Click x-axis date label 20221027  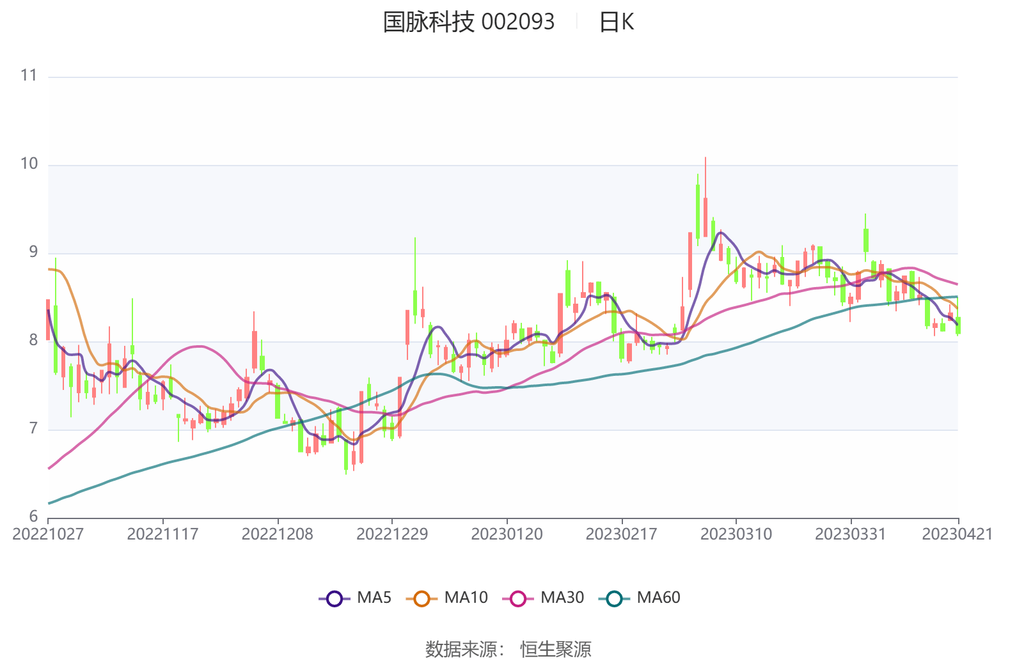(48, 534)
